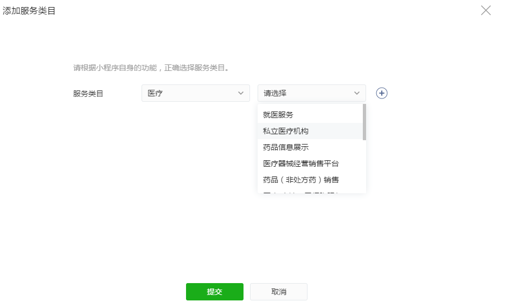This screenshot has height=308, width=506.
Task: Click the 添加服务类目 dialog title
Action: [29, 11]
